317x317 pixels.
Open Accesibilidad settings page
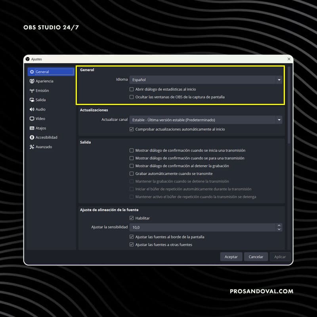point(51,137)
